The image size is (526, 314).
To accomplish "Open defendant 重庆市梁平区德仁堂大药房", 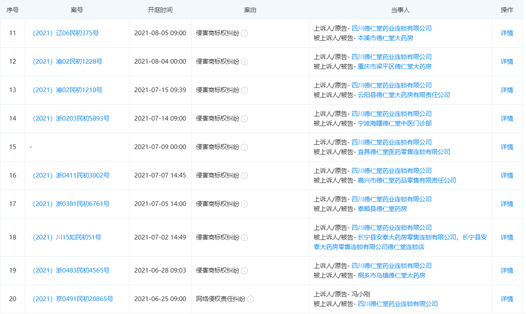I will 394,67.
